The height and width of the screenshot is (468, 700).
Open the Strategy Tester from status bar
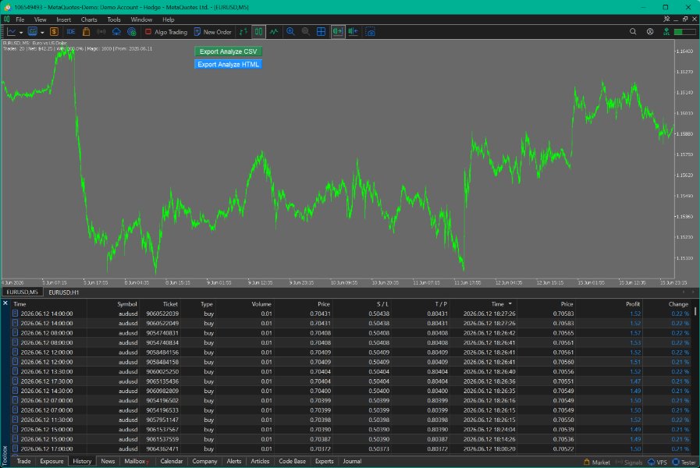[684, 463]
